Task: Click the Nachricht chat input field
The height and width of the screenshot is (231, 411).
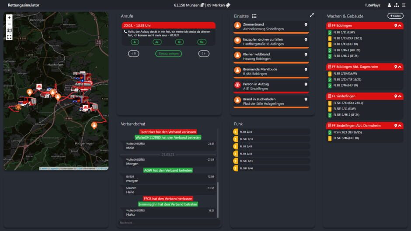Action: pos(168,223)
